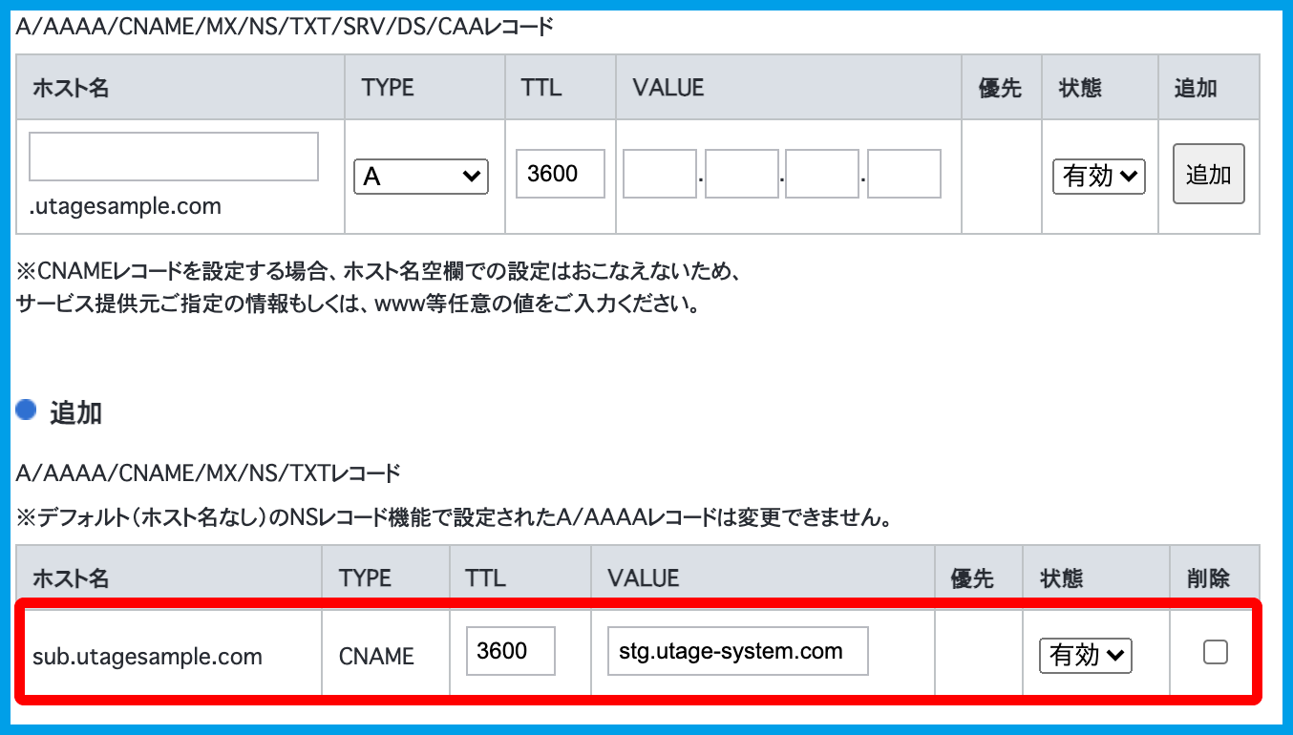
Task: Click the TTL field in the new record row
Action: [560, 174]
